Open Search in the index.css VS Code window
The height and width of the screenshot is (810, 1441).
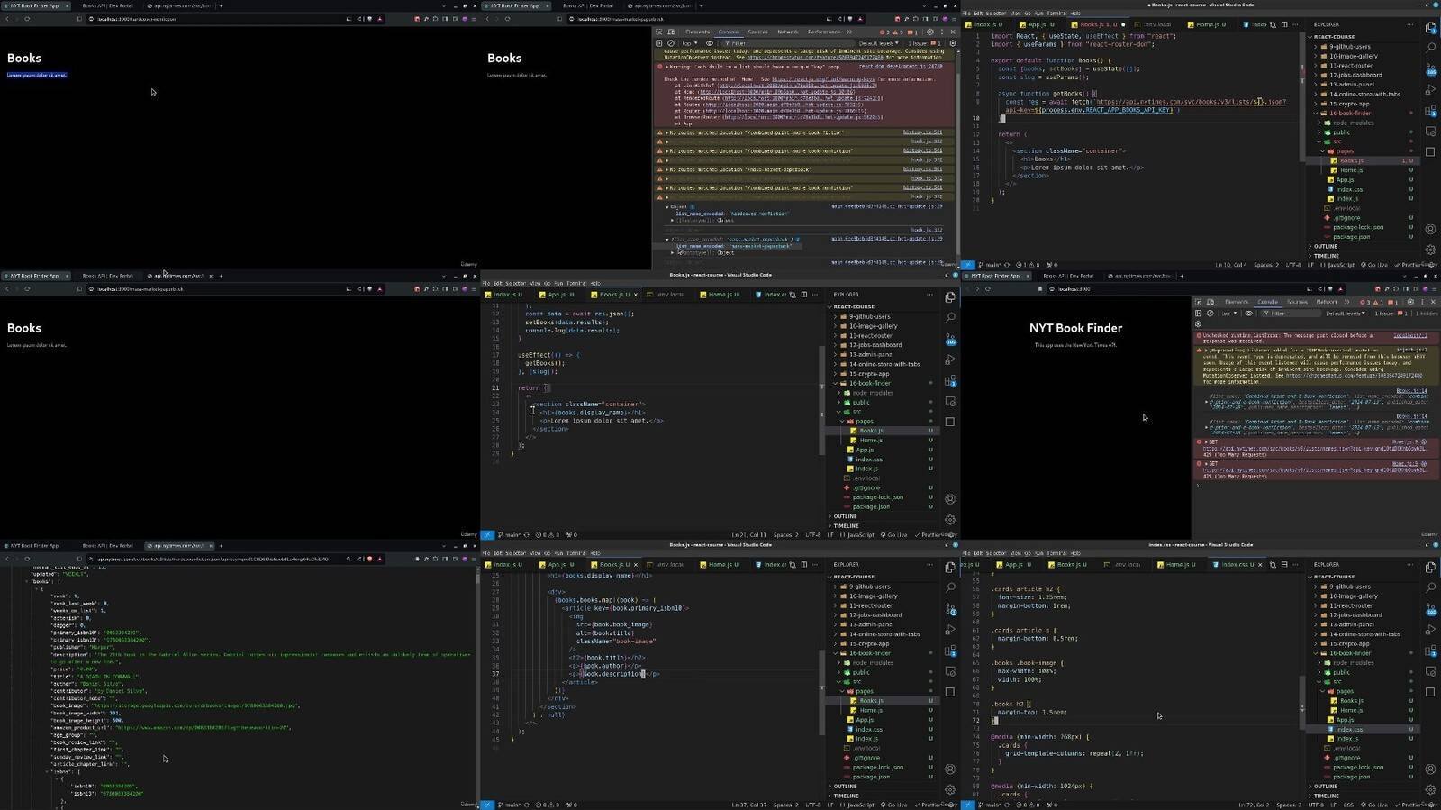click(1430, 587)
